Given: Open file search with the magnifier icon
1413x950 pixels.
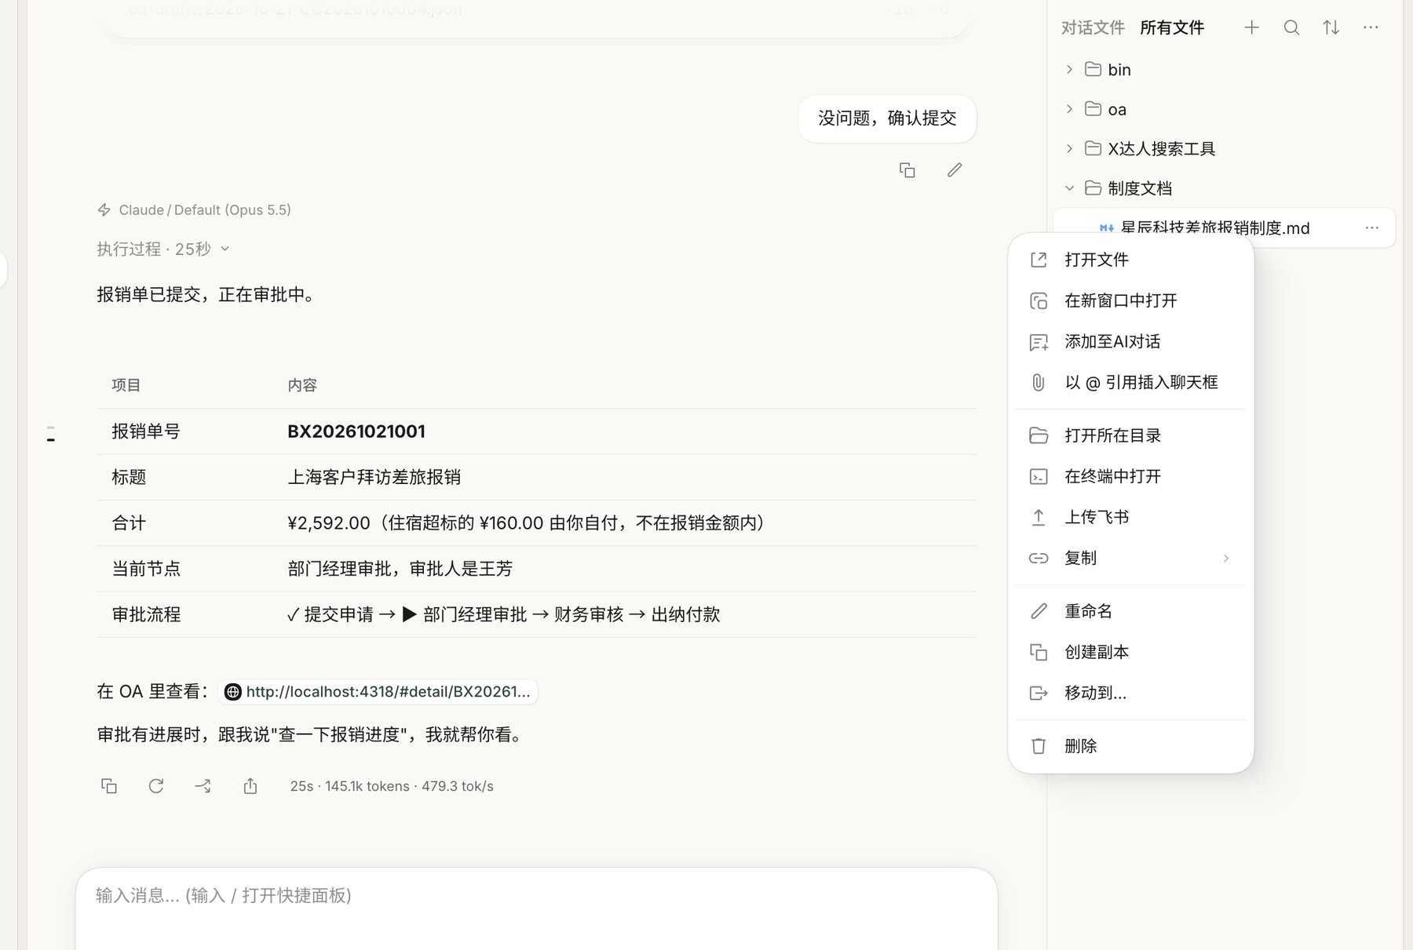Looking at the screenshot, I should coord(1291,27).
